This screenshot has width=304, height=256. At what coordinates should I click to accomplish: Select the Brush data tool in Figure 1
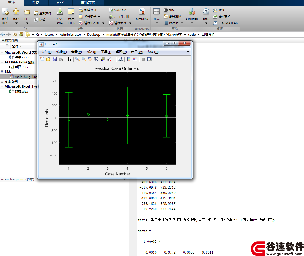(109, 59)
